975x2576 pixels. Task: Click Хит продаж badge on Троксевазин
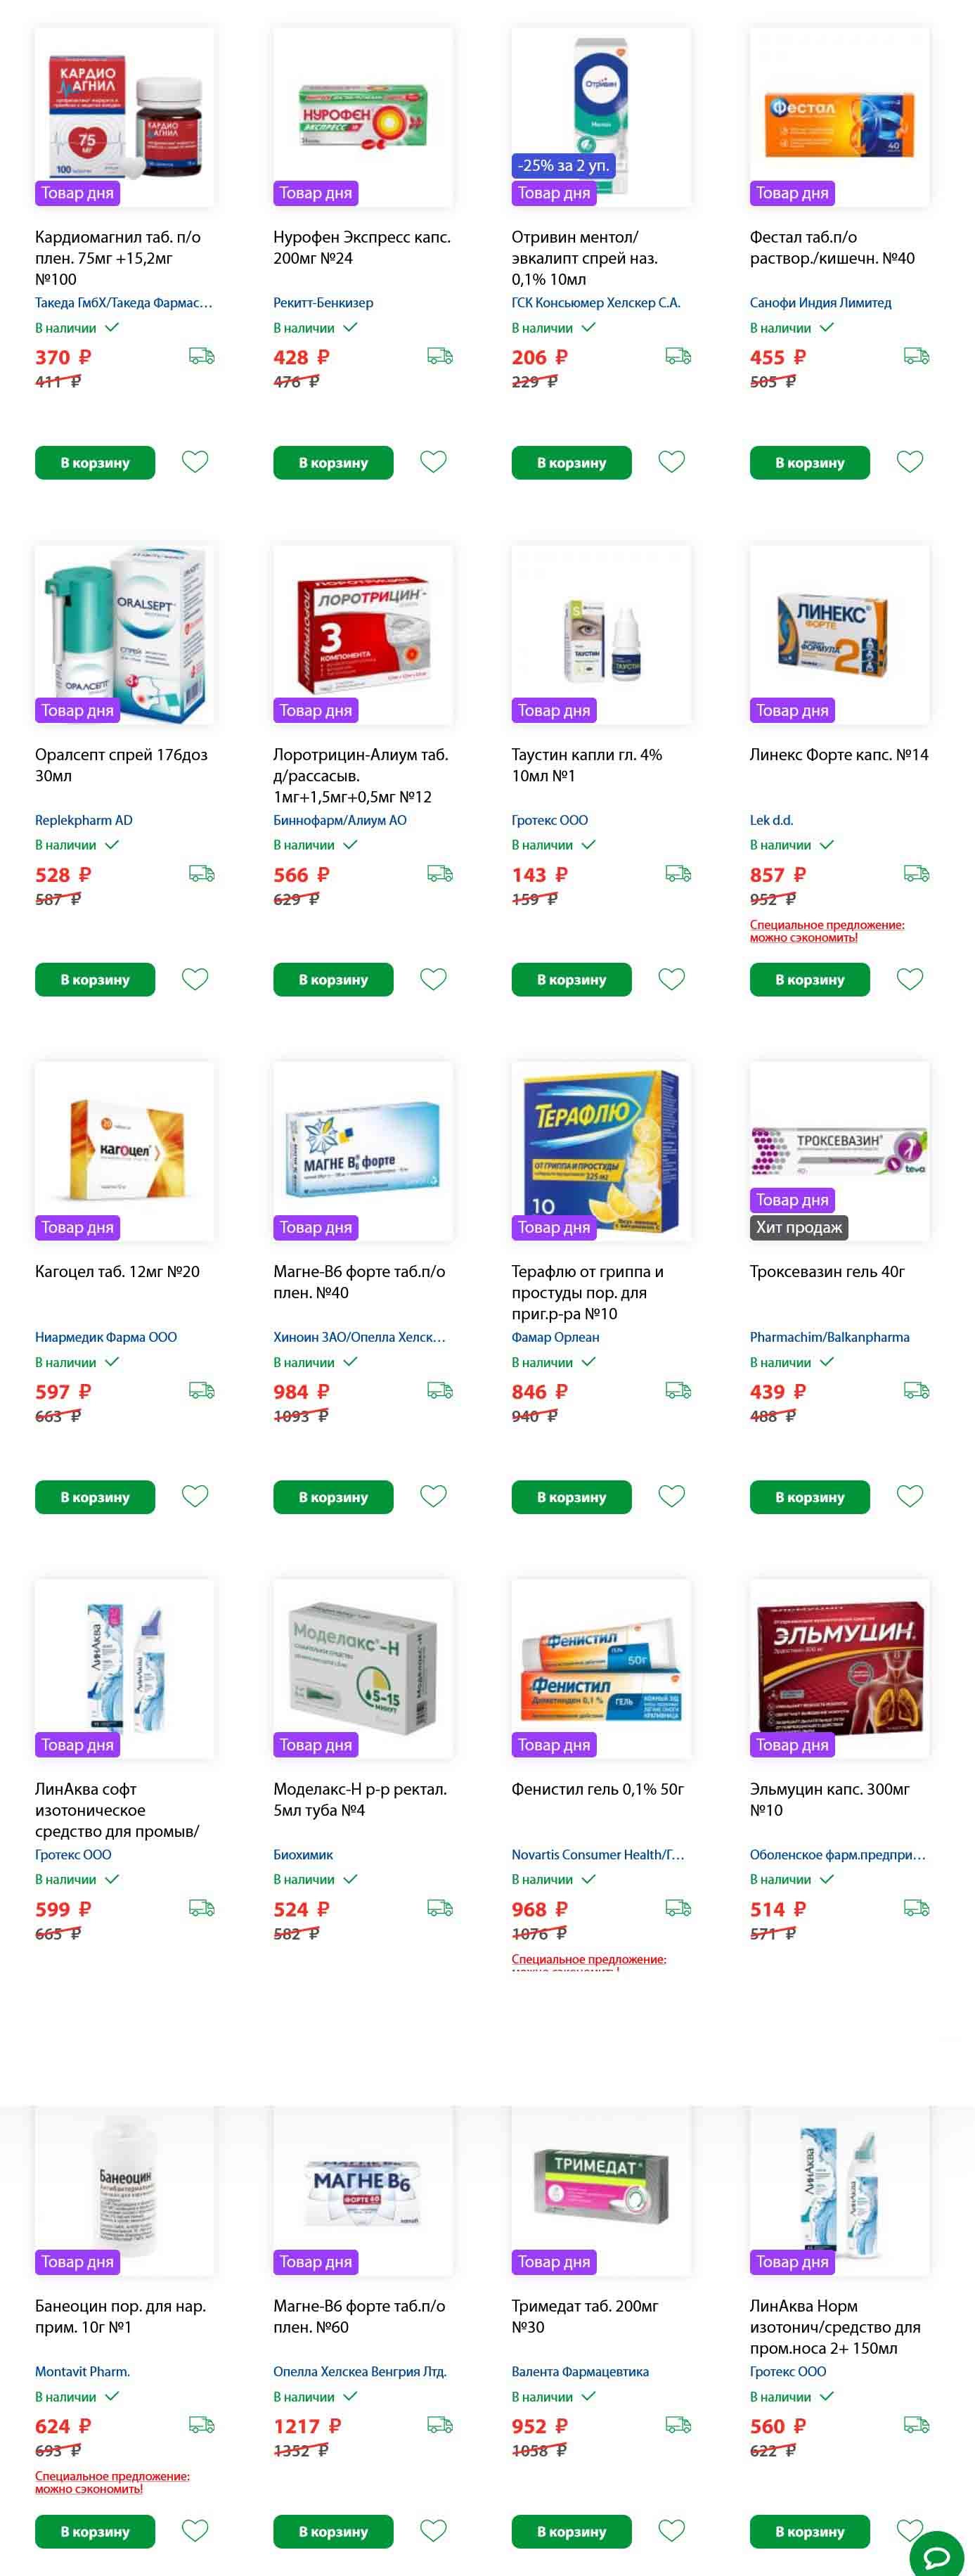click(x=799, y=1227)
